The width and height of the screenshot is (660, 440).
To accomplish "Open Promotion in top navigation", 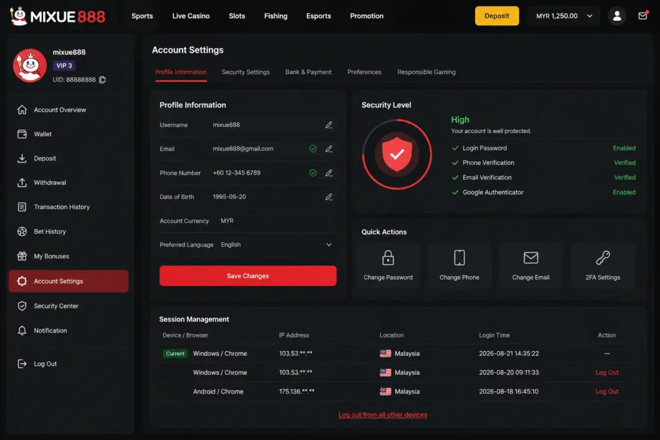I will [x=367, y=16].
